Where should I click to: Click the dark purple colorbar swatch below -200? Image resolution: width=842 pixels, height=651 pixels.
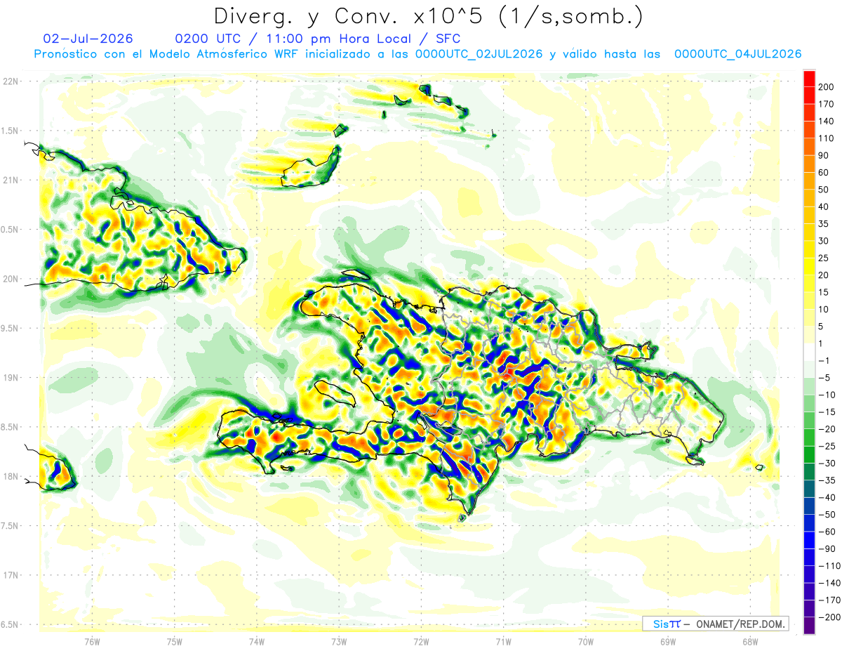tap(809, 626)
